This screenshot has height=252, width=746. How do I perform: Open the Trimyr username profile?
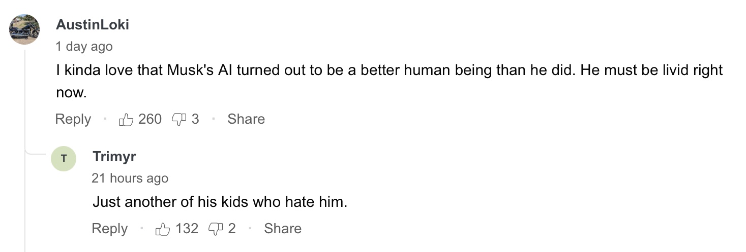coord(114,156)
